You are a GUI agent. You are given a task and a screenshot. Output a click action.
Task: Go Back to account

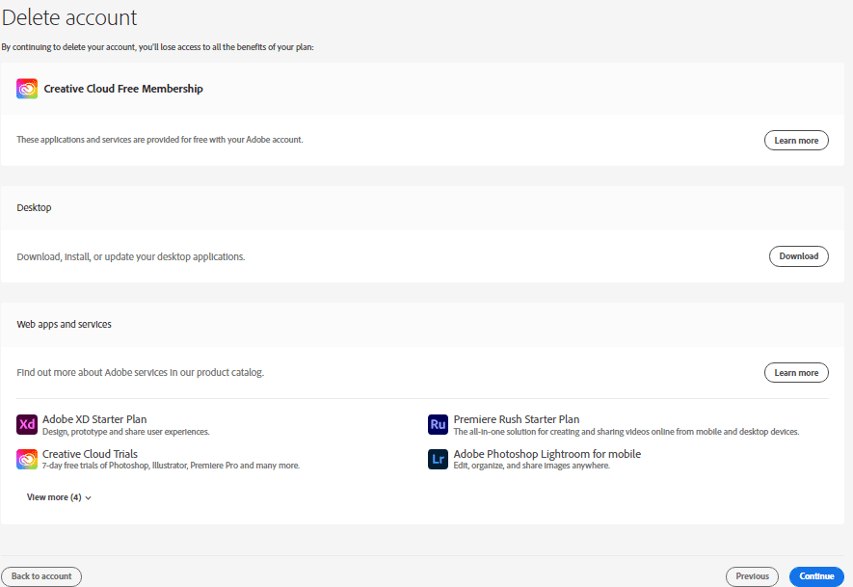[41, 576]
